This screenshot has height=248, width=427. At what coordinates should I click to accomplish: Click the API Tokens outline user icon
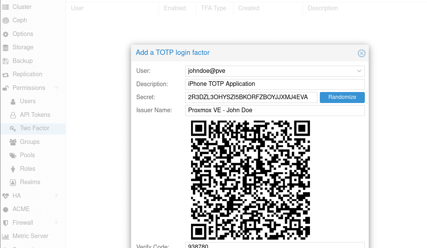point(13,115)
